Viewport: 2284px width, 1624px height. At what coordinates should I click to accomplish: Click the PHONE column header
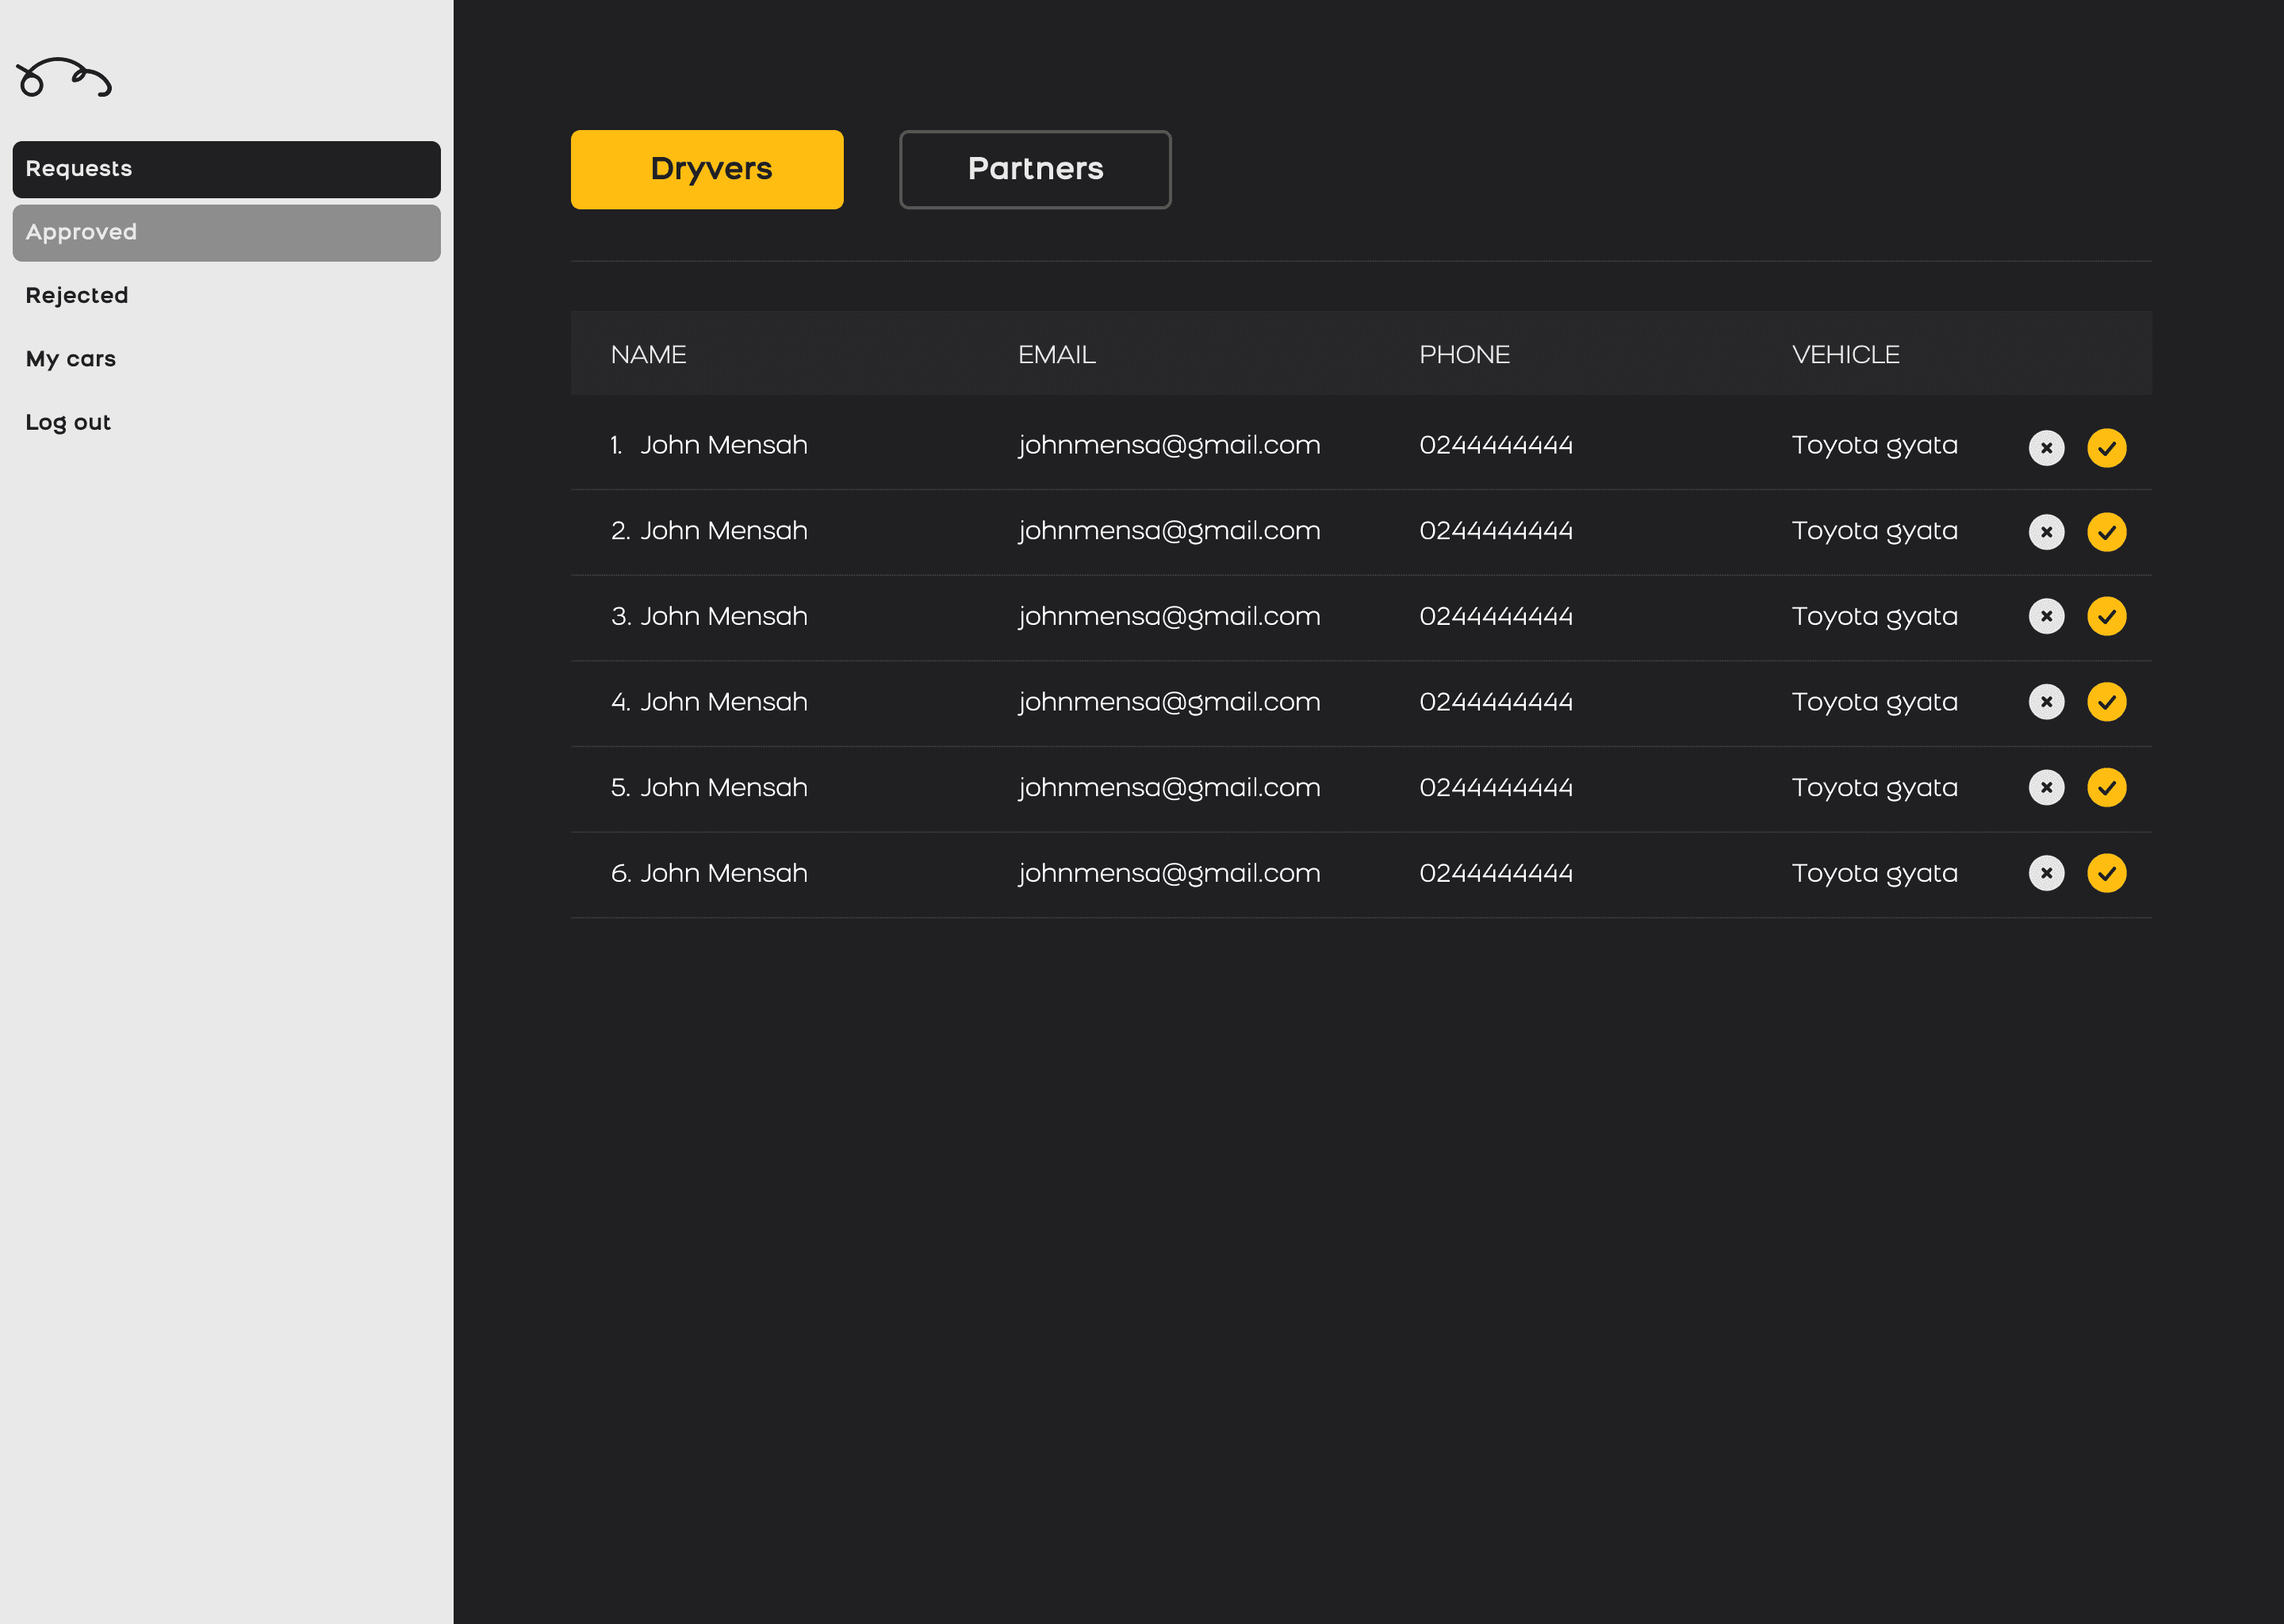pos(1464,355)
